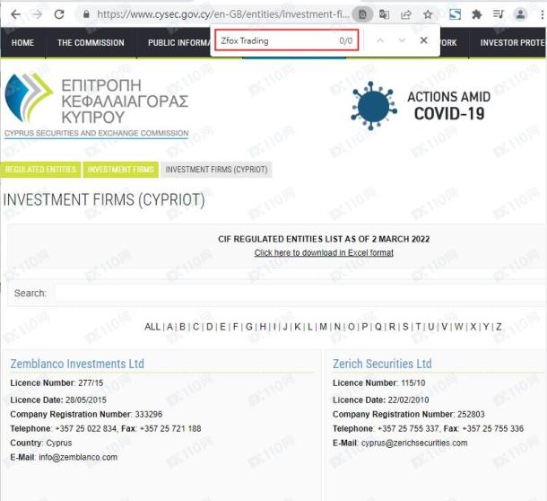Click into the Search field
547x501 pixels.
(x=300, y=293)
